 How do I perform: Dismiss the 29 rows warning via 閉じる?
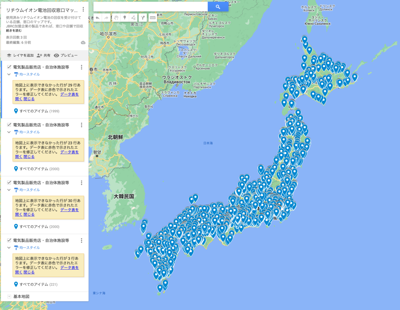coord(29,99)
